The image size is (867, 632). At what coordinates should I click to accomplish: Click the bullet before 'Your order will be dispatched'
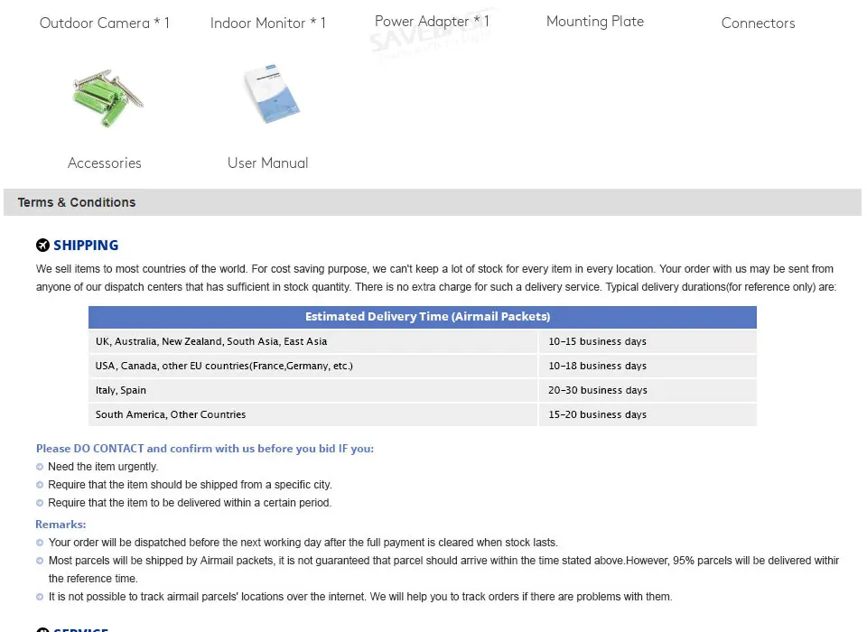coord(39,543)
